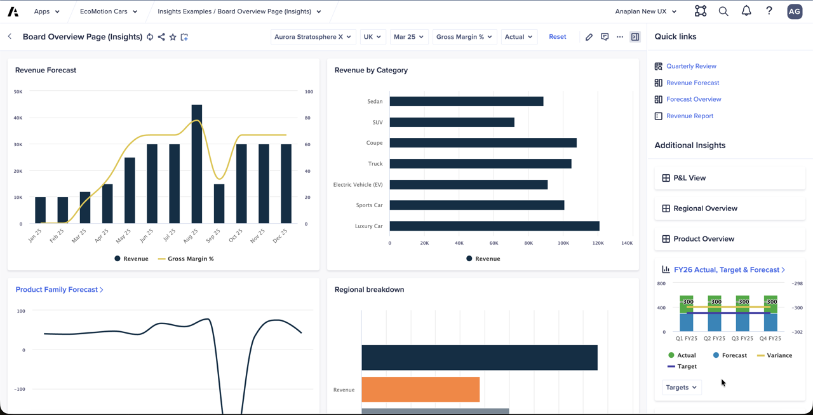Screen dimensions: 813x415
Task: Click the search magnifier icon
Action: point(723,11)
